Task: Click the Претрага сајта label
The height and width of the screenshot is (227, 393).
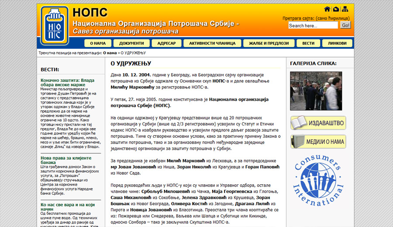Action: (316, 18)
